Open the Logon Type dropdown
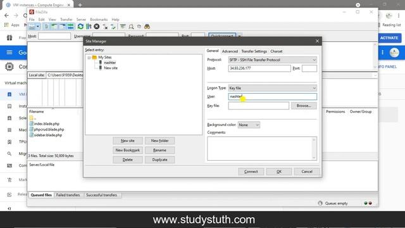 coord(272,88)
